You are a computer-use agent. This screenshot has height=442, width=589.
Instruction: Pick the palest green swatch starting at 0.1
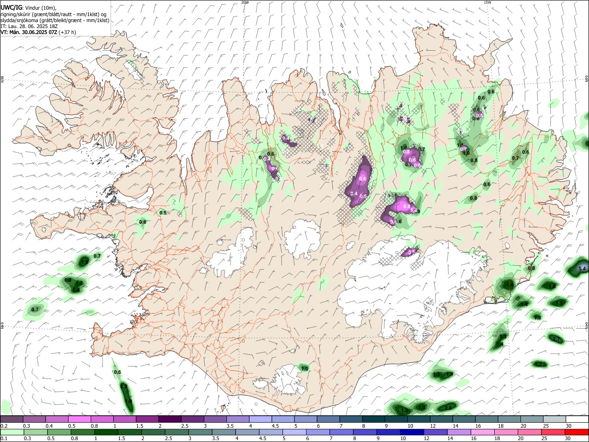[12, 432]
